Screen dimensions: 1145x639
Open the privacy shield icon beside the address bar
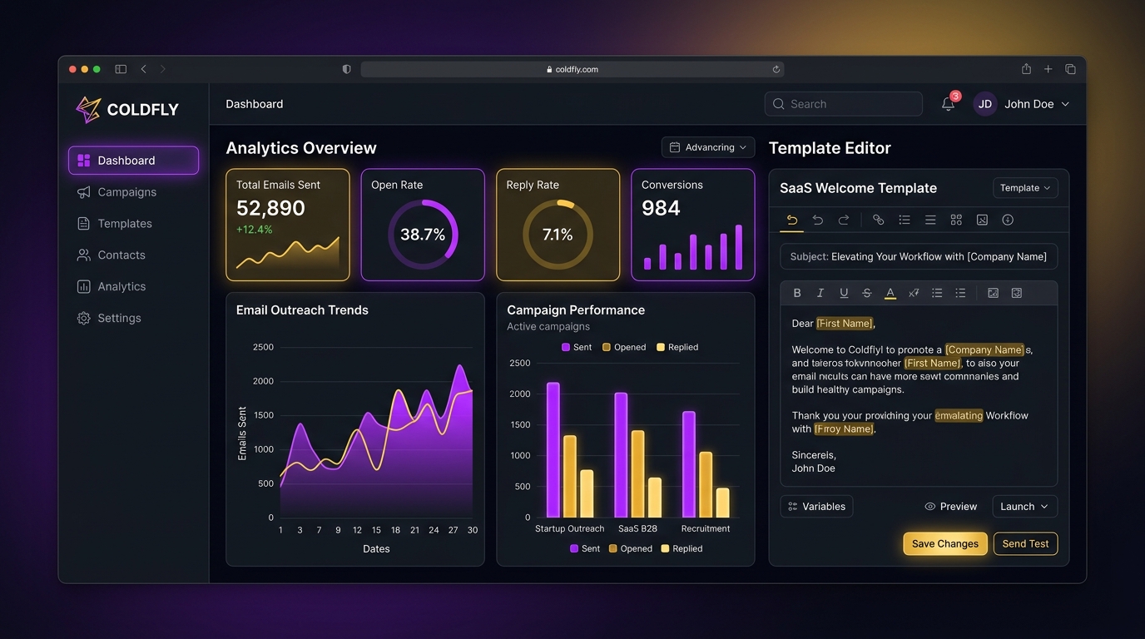point(347,69)
